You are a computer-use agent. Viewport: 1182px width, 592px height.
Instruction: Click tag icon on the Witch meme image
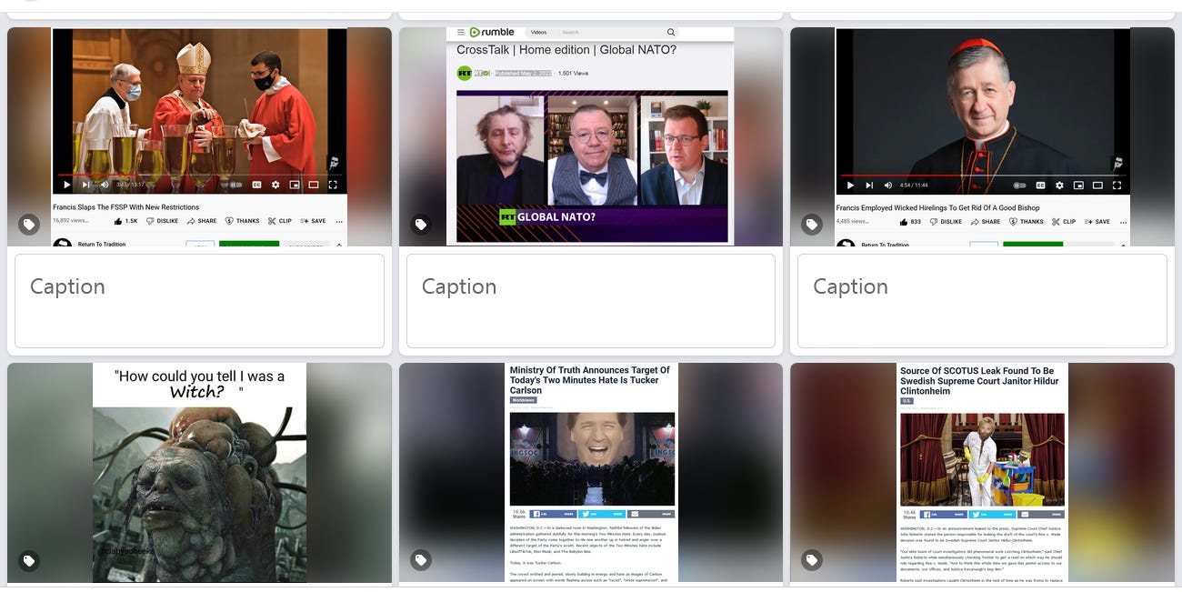click(x=29, y=560)
